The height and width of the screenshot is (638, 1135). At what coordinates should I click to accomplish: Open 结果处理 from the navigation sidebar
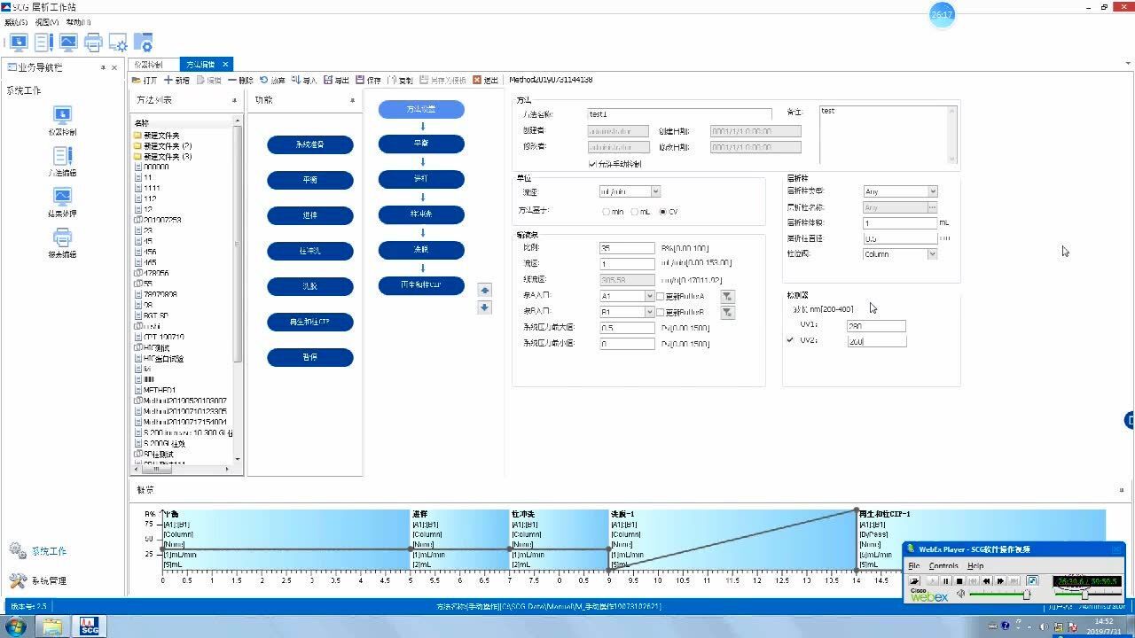62,197
